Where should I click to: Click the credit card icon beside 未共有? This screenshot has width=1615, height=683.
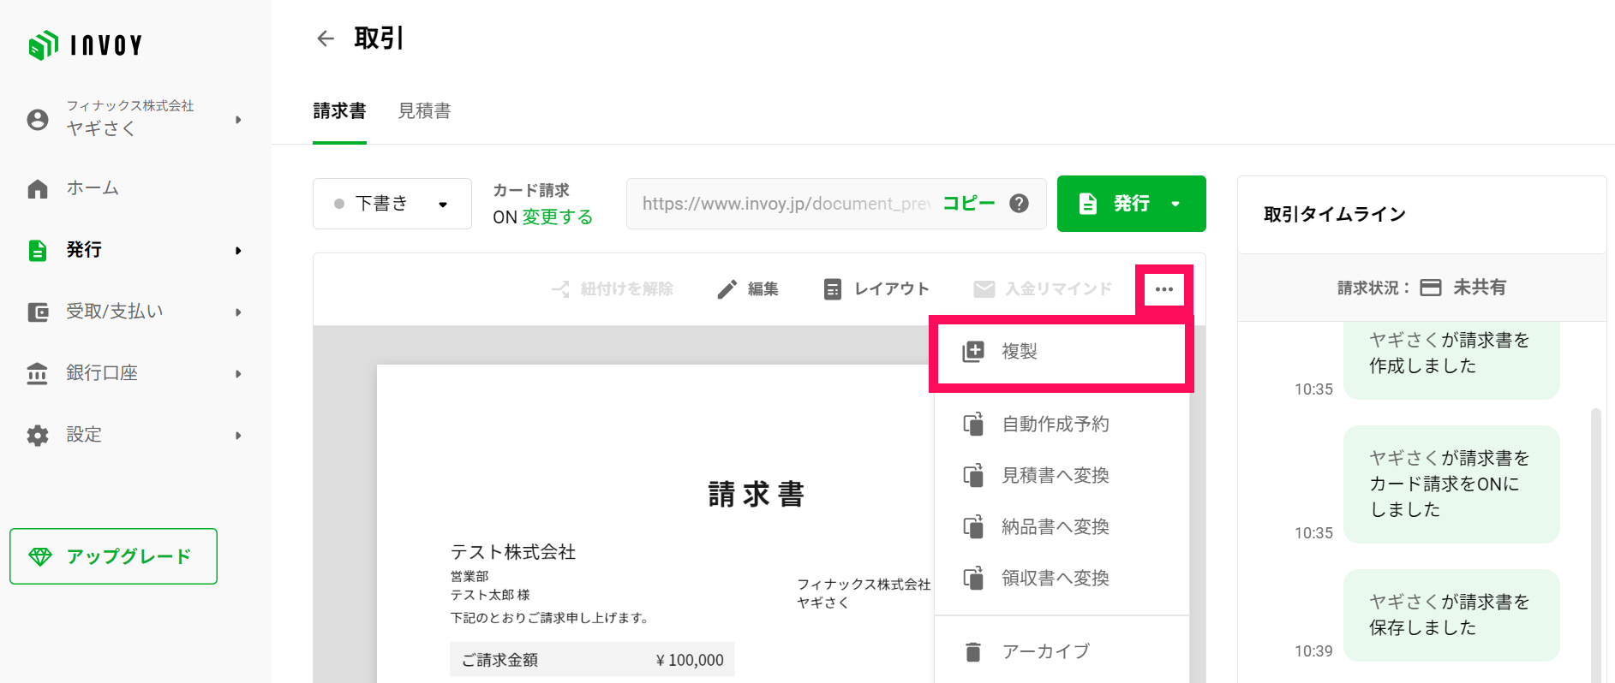click(1431, 288)
